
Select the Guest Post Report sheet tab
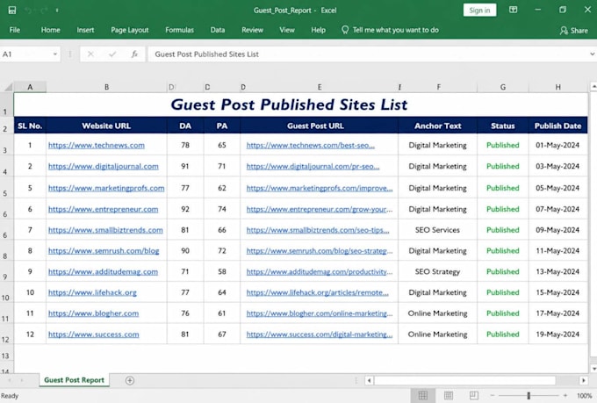point(74,380)
